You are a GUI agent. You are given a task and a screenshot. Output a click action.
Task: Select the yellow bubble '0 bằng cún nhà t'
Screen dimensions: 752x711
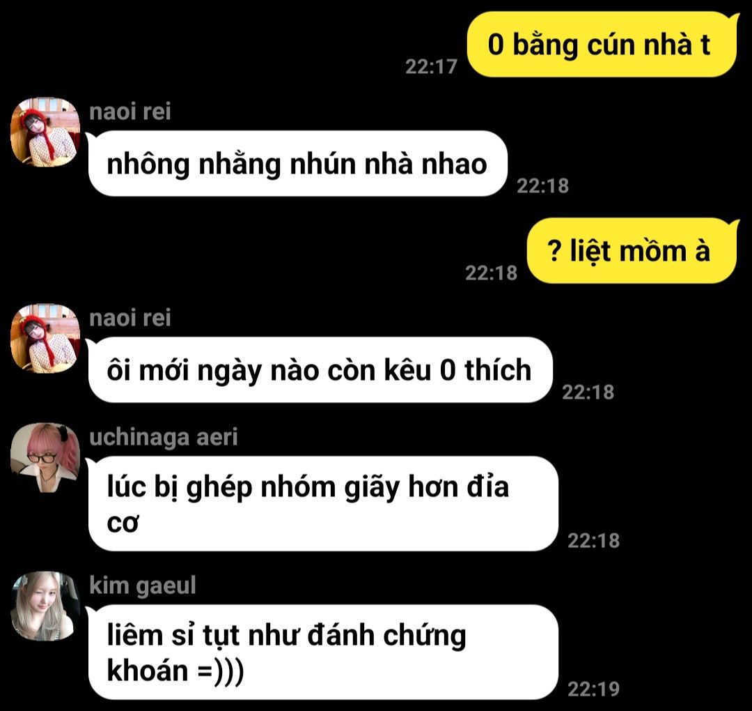point(603,44)
